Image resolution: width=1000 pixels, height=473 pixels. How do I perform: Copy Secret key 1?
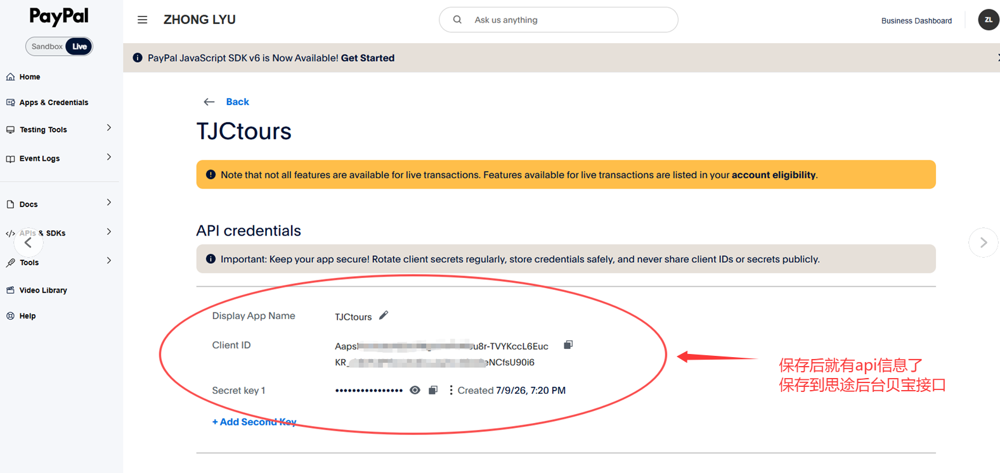tap(433, 390)
